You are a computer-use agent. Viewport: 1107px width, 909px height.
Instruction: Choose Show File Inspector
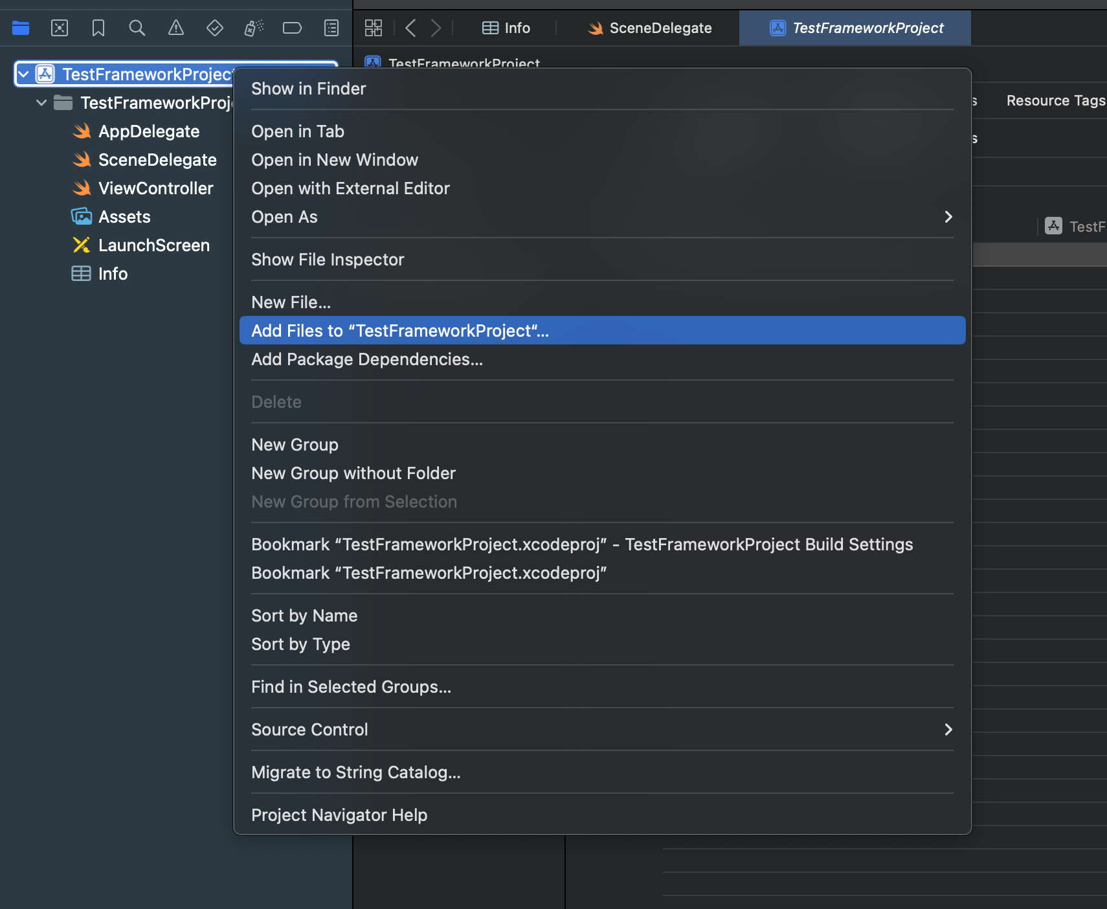pyautogui.click(x=603, y=260)
